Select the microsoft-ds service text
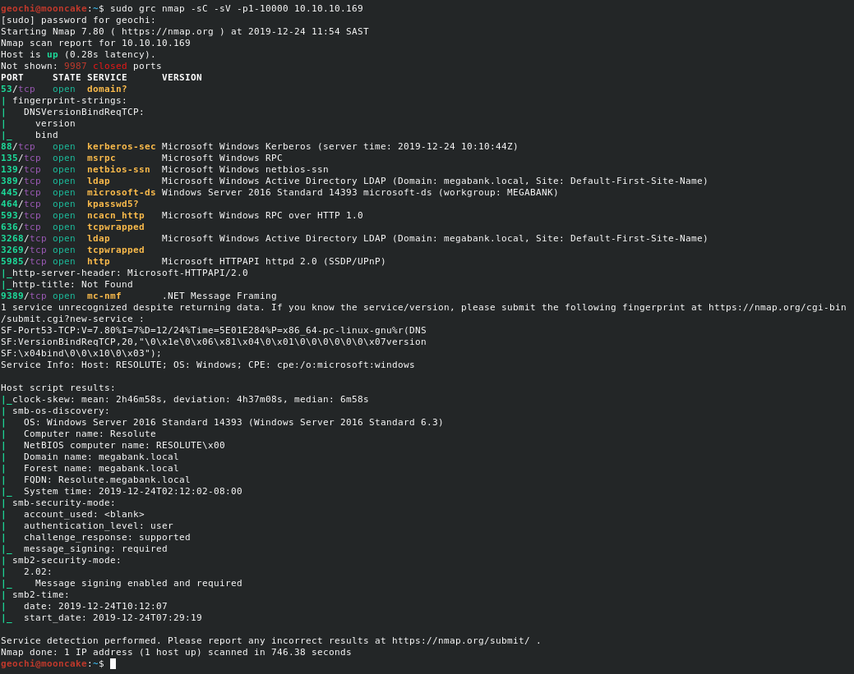 click(x=121, y=192)
